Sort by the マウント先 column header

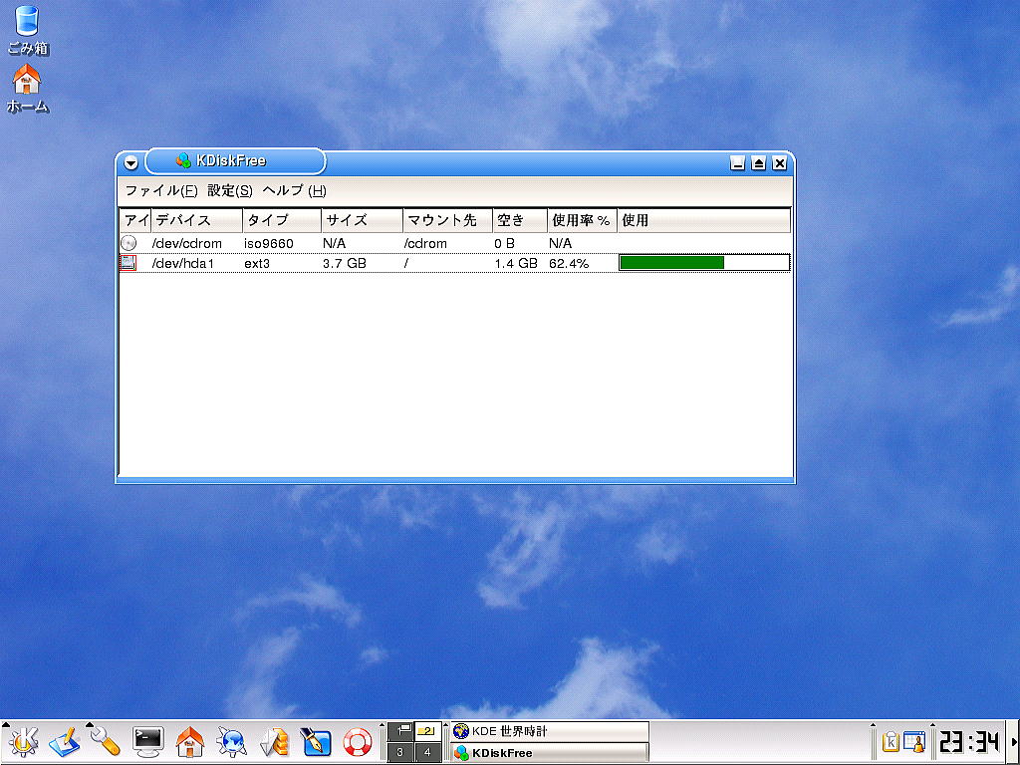pyautogui.click(x=447, y=220)
